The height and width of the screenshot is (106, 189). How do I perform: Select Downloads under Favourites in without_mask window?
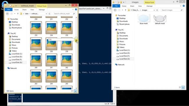point(16,25)
